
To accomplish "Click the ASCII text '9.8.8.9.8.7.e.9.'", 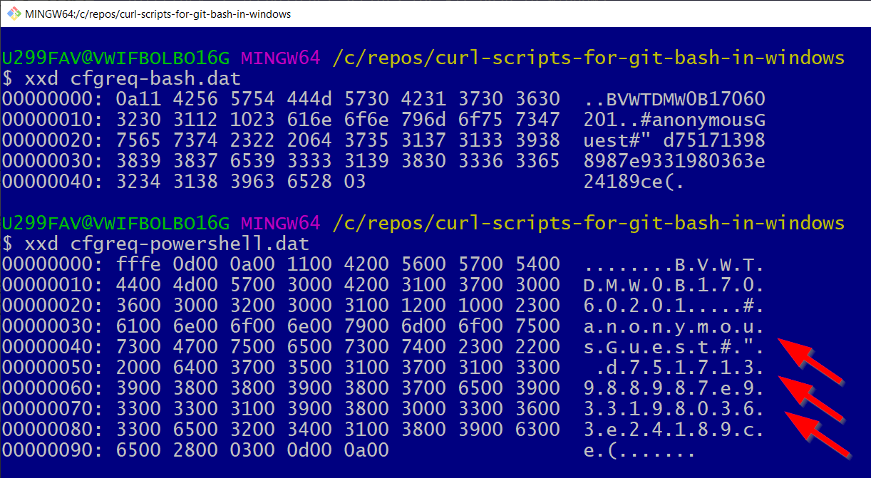I will coord(674,390).
